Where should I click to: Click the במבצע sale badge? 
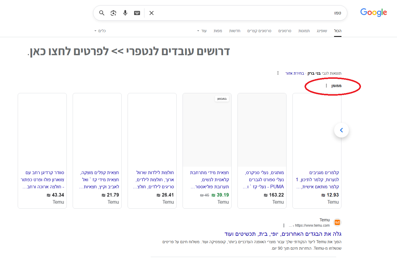click(222, 99)
